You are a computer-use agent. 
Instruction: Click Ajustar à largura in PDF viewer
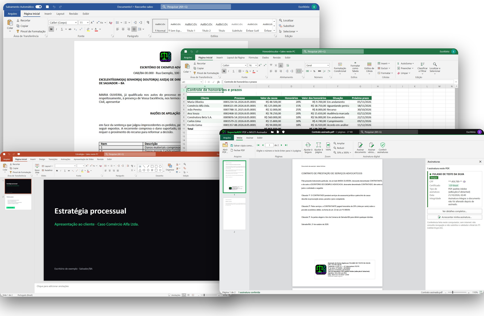tap(308, 148)
